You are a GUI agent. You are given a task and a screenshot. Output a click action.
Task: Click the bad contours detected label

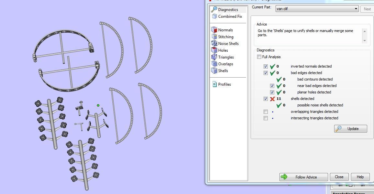tap(315, 79)
